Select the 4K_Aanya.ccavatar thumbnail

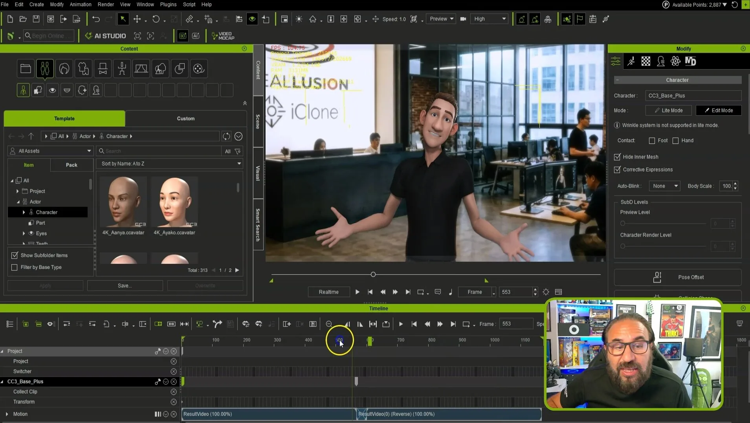click(x=123, y=202)
